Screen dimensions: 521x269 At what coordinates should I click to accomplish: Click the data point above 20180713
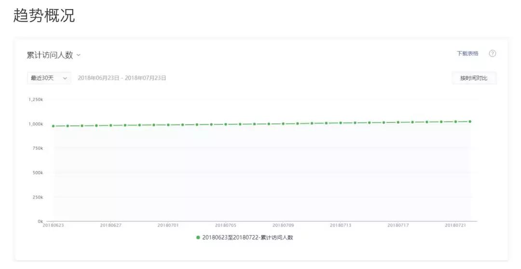[341, 123]
